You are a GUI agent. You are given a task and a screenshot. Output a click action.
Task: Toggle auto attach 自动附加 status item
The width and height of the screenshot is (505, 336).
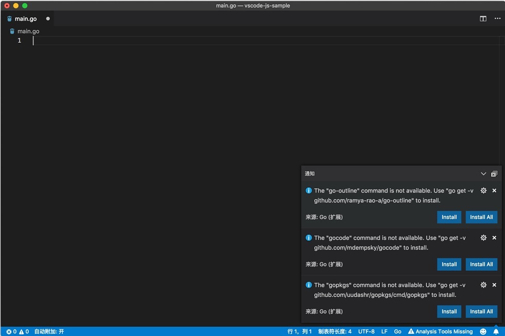point(49,331)
